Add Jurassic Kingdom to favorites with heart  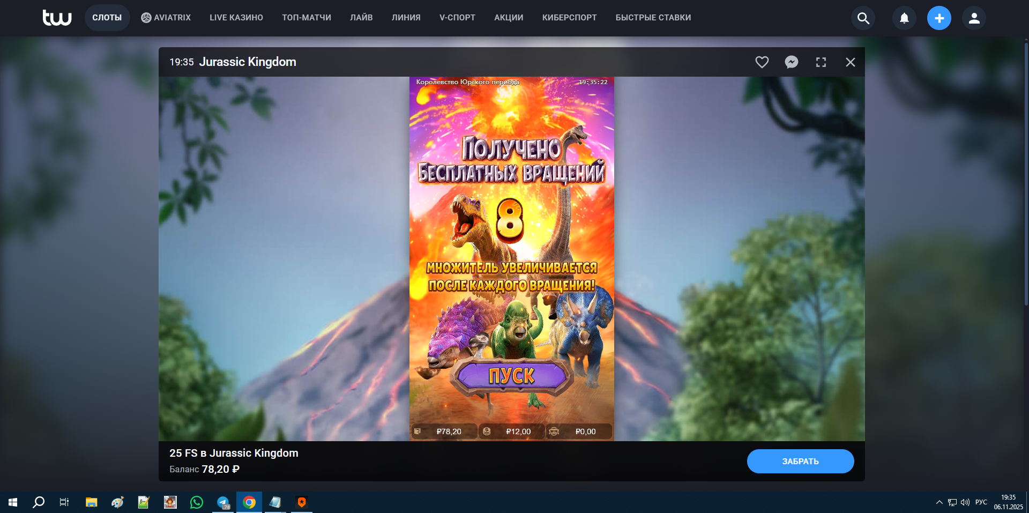point(762,62)
